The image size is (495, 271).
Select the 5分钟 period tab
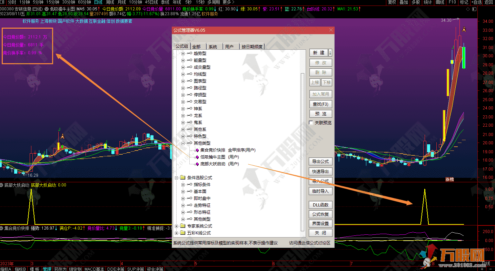pyautogui.click(x=38, y=2)
